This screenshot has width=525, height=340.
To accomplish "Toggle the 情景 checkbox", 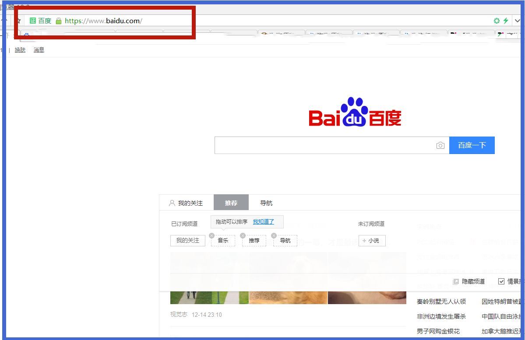I will 501,281.
